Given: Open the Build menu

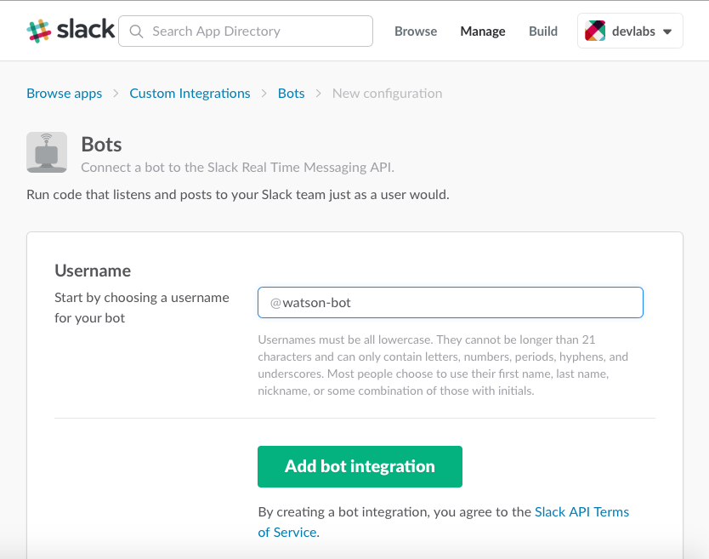Looking at the screenshot, I should (x=543, y=31).
